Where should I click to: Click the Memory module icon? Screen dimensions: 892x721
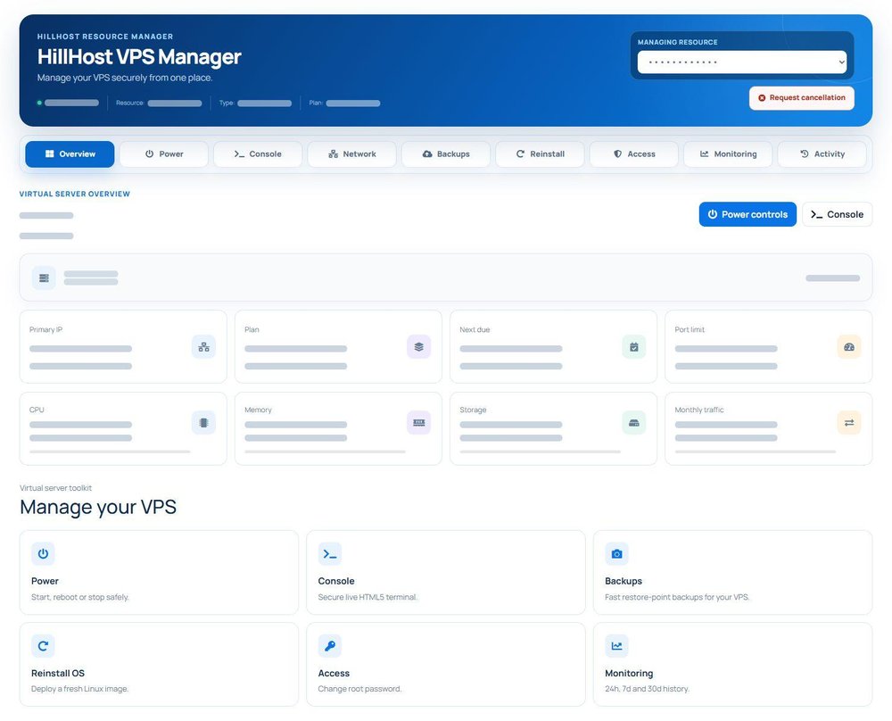[418, 423]
